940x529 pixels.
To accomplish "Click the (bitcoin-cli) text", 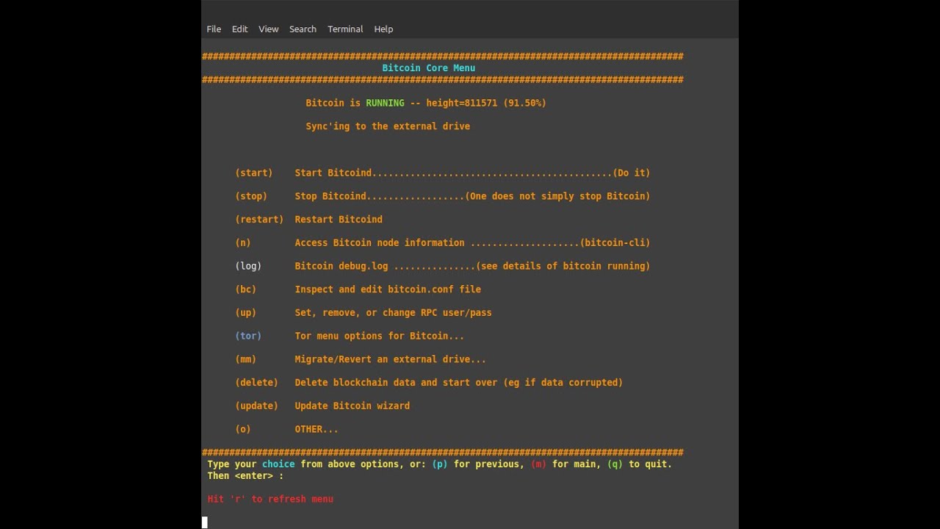I will (615, 242).
